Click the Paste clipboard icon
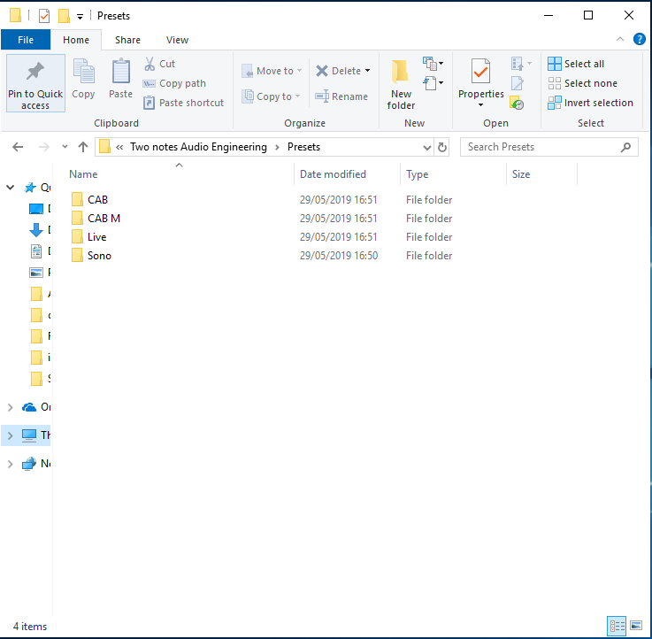Image resolution: width=652 pixels, height=639 pixels. coord(121,72)
